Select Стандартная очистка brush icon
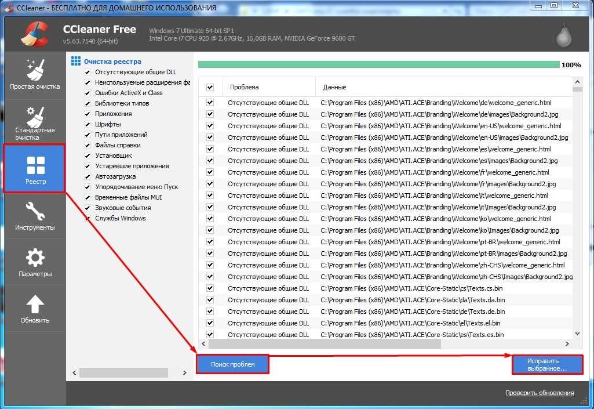The image size is (594, 409). [35, 117]
